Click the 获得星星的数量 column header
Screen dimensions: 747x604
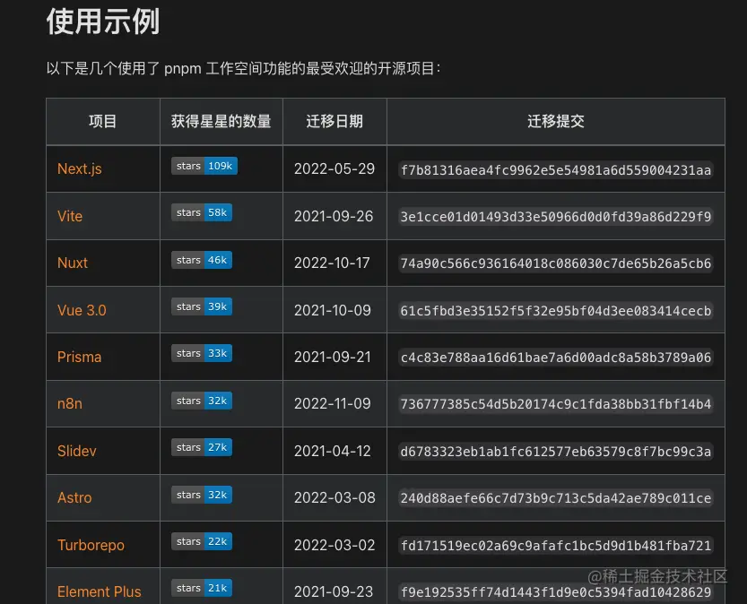(221, 121)
